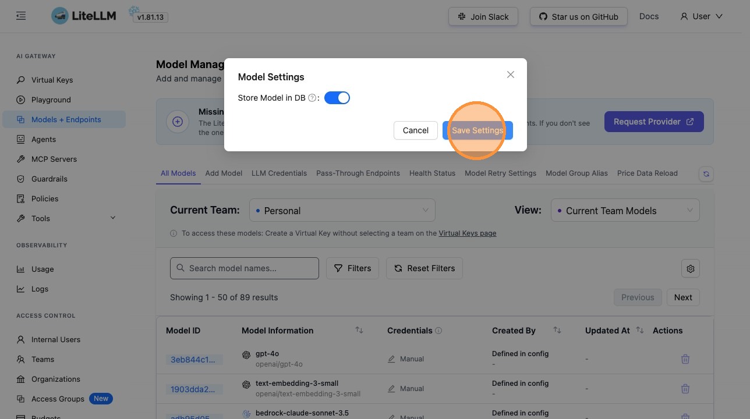Click the Credentials info icon
Screen dimensions: 750x419
[x=438, y=331]
